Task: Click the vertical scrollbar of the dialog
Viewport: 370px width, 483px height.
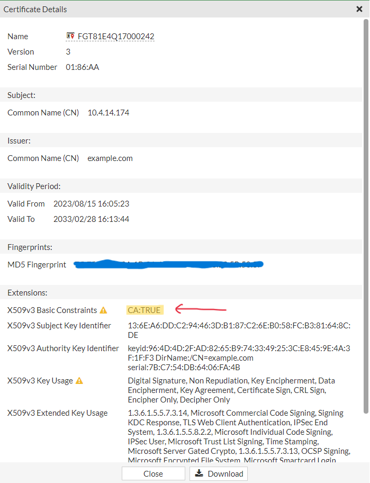Action: click(366, 212)
